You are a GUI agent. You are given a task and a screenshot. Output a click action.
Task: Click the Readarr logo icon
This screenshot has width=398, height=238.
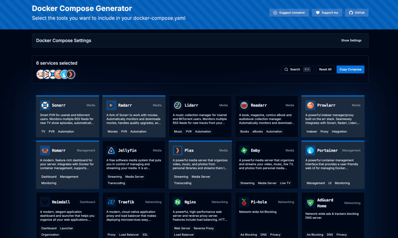(x=244, y=105)
